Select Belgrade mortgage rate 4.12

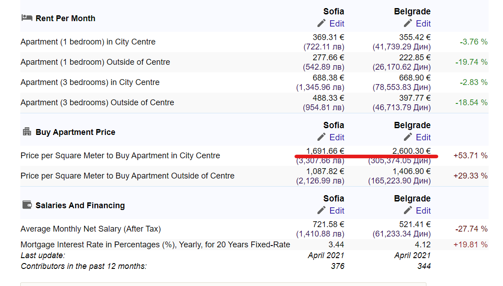coord(422,245)
